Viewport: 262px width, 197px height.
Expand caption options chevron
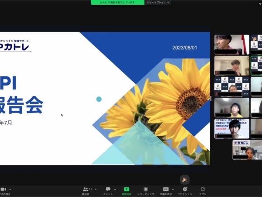[173, 190]
